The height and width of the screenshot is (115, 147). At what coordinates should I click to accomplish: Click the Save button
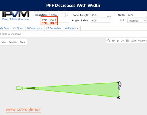[5, 28]
